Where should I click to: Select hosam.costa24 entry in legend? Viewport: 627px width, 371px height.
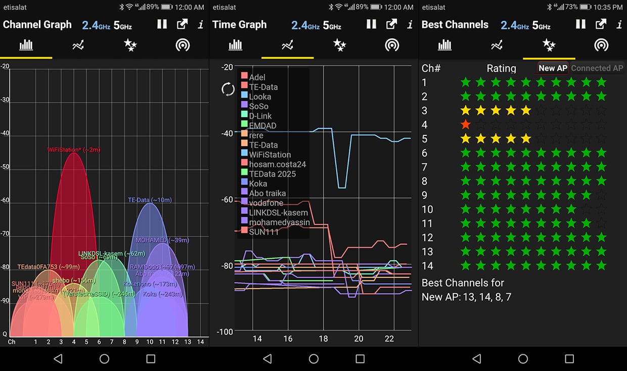click(x=274, y=164)
